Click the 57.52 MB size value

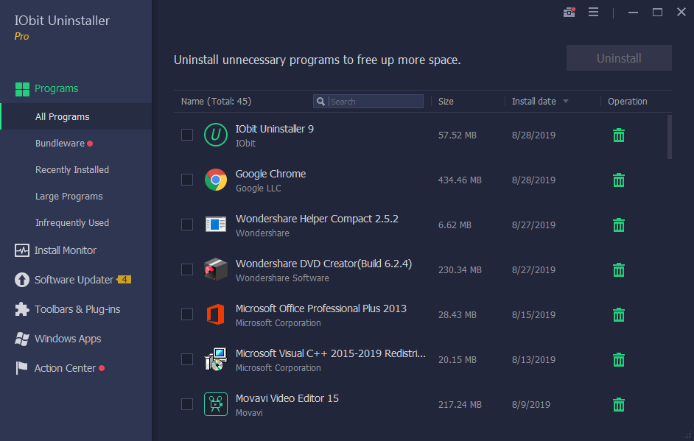(x=458, y=135)
